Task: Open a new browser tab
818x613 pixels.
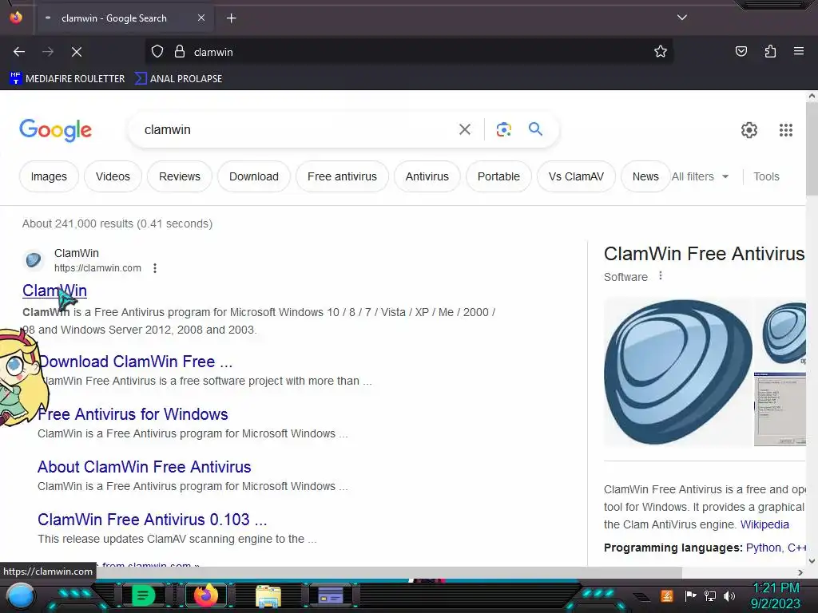Action: [x=231, y=18]
